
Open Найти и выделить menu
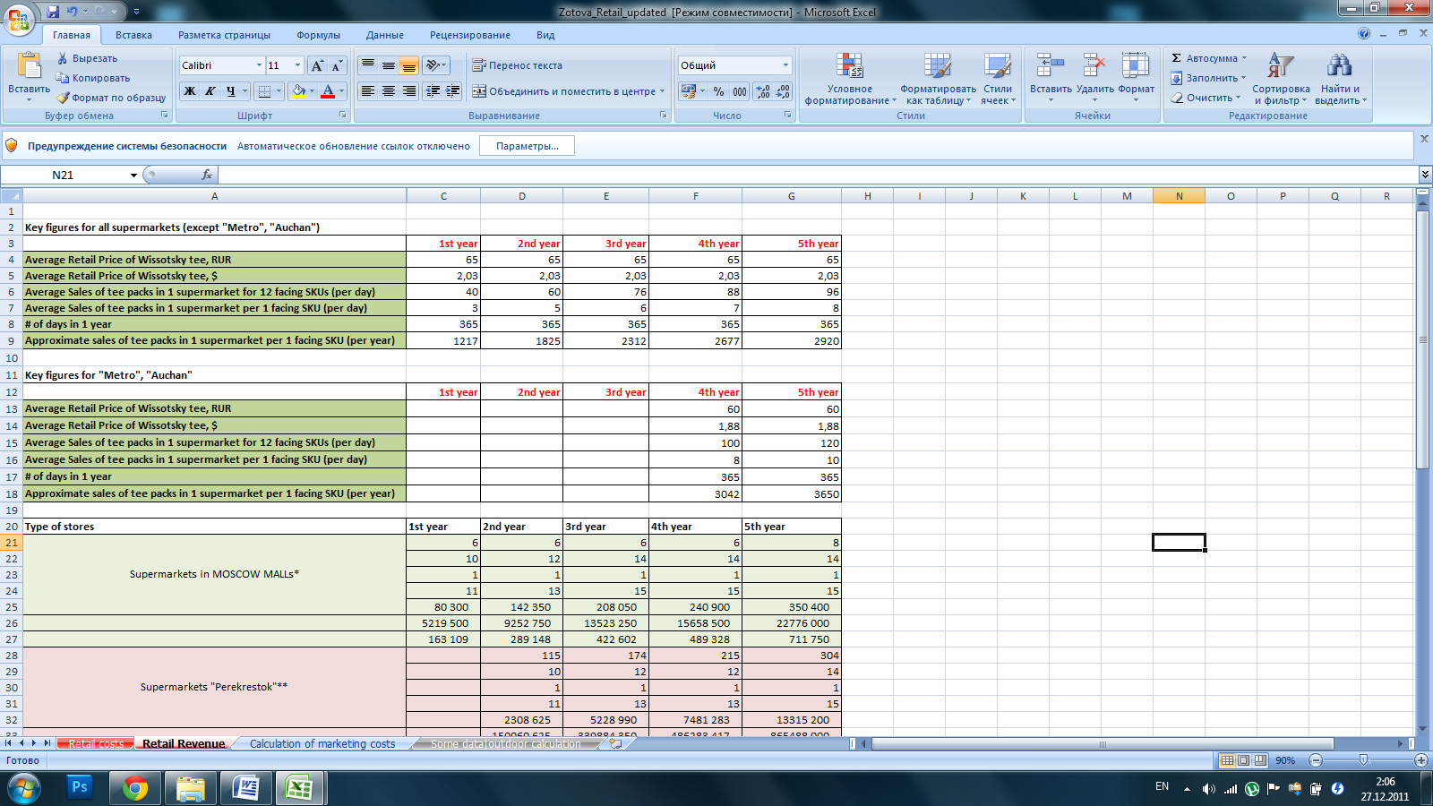coord(1340,79)
